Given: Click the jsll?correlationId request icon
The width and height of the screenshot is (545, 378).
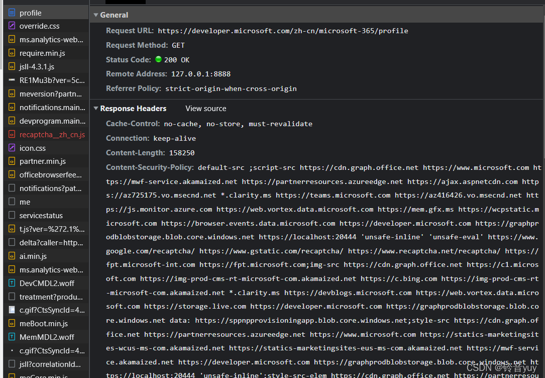Looking at the screenshot, I should 12,364.
